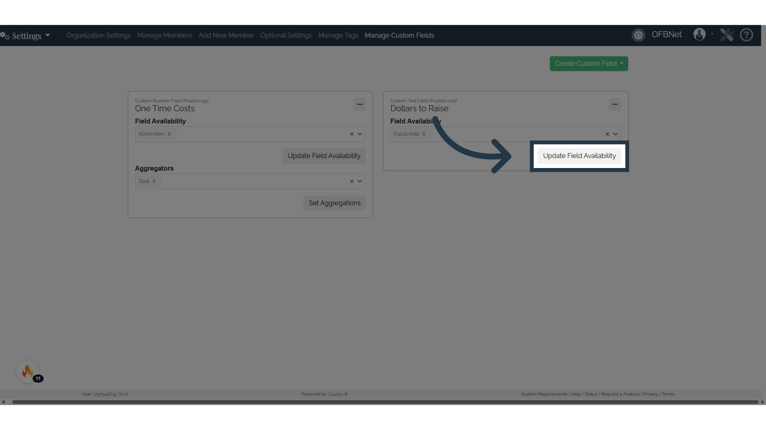Select Add New Member menu item
The width and height of the screenshot is (766, 430).
[x=226, y=35]
